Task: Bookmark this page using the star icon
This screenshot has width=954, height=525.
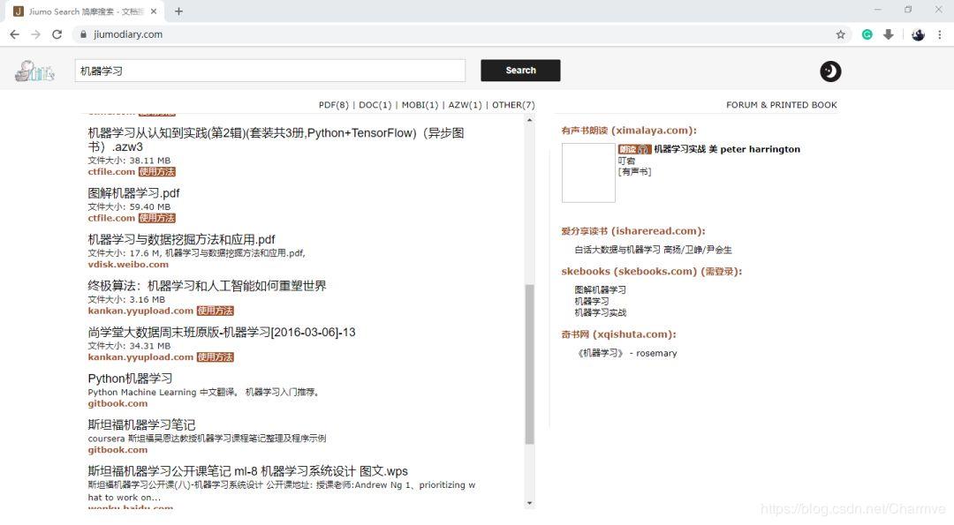Action: [841, 34]
